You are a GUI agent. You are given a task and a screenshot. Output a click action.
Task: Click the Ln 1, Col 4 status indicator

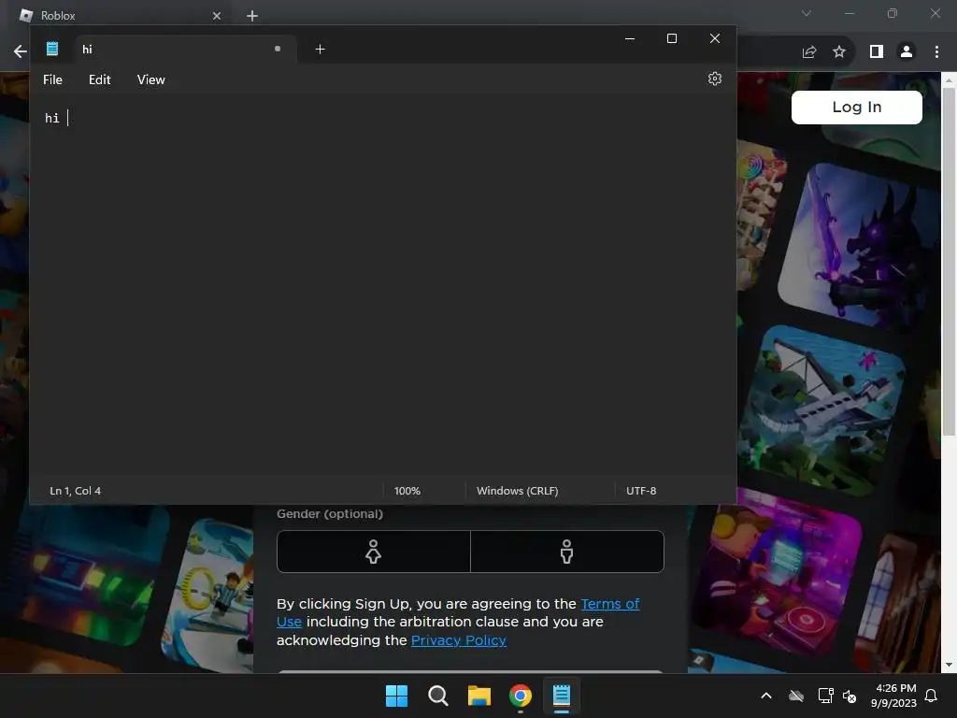point(75,491)
